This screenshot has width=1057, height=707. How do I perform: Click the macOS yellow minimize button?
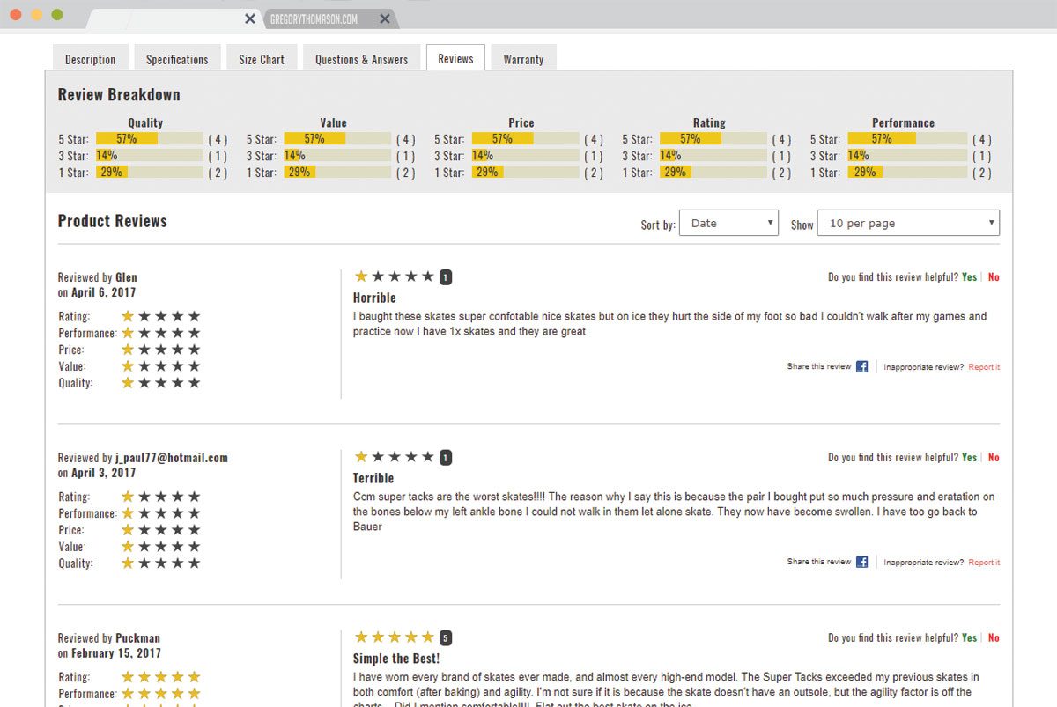coord(36,15)
